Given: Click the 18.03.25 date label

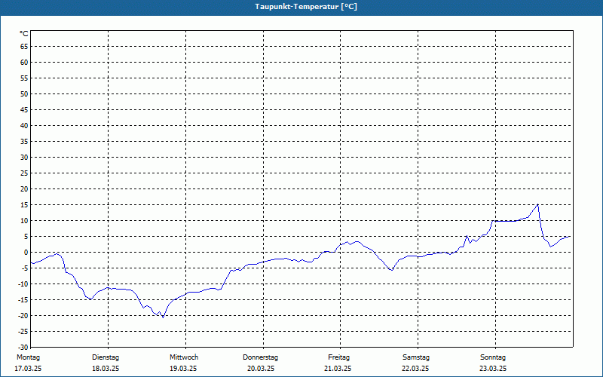Looking at the screenshot, I should [x=106, y=369].
